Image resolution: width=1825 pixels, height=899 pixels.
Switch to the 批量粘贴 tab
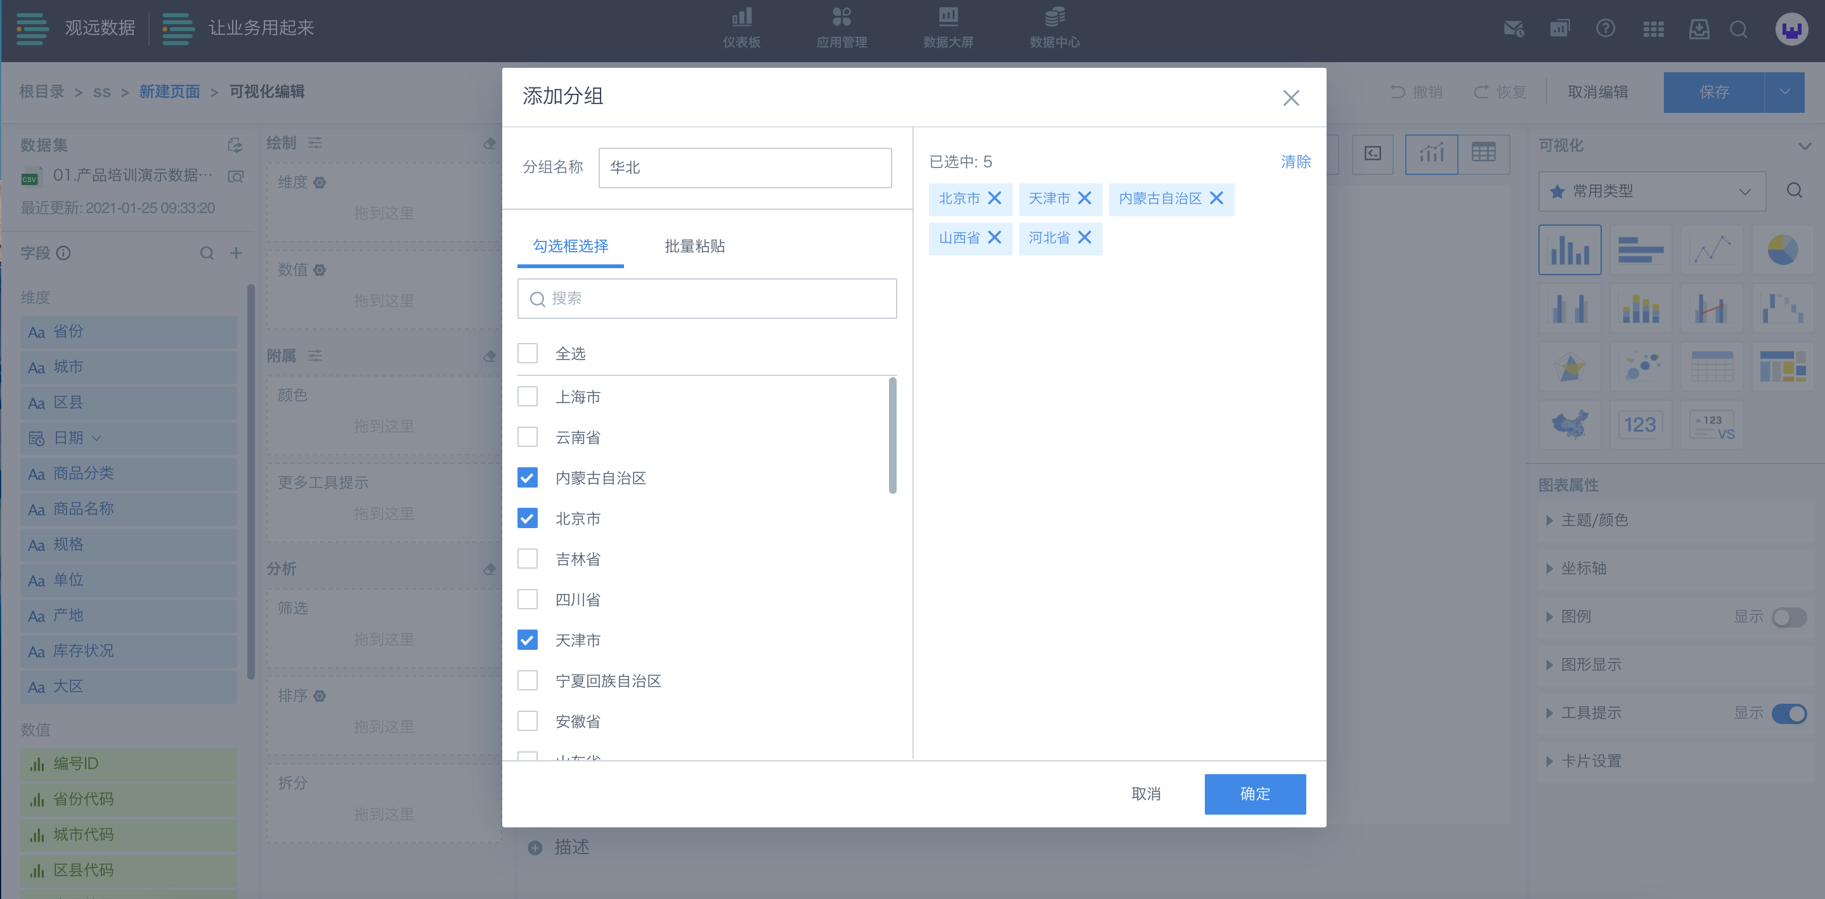(x=694, y=246)
